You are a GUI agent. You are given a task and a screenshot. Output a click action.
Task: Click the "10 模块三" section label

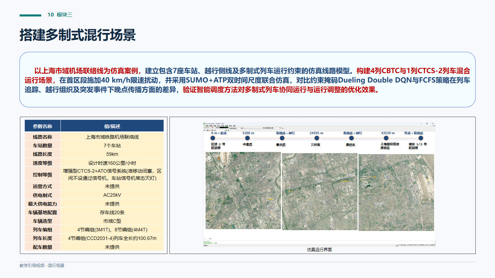click(x=60, y=15)
